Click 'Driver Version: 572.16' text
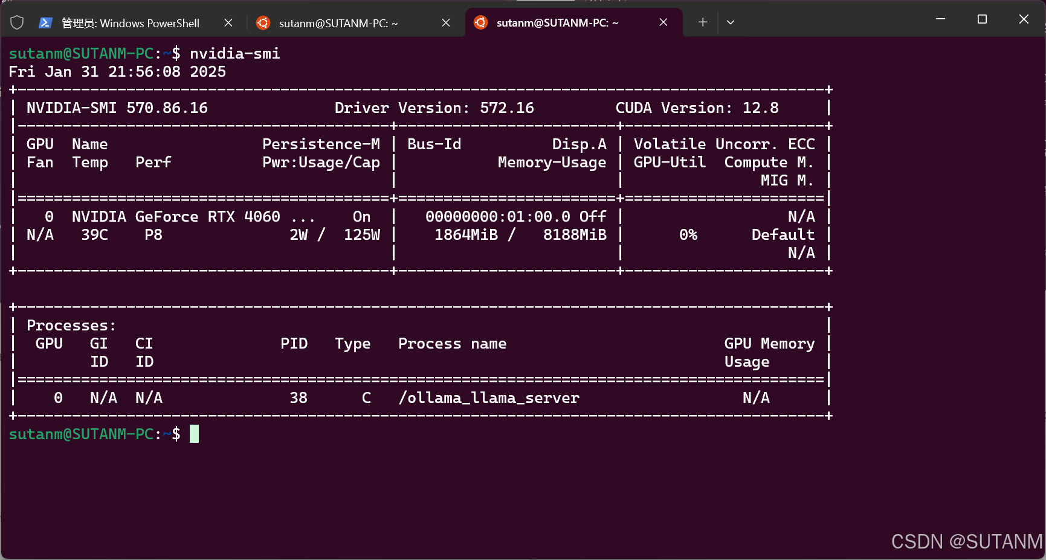The width and height of the screenshot is (1046, 560). coord(434,108)
